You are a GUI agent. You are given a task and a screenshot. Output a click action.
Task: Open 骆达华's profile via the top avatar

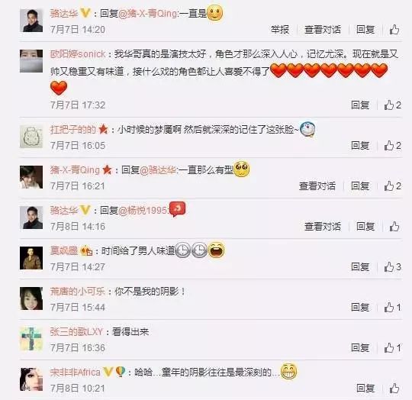[x=31, y=21]
